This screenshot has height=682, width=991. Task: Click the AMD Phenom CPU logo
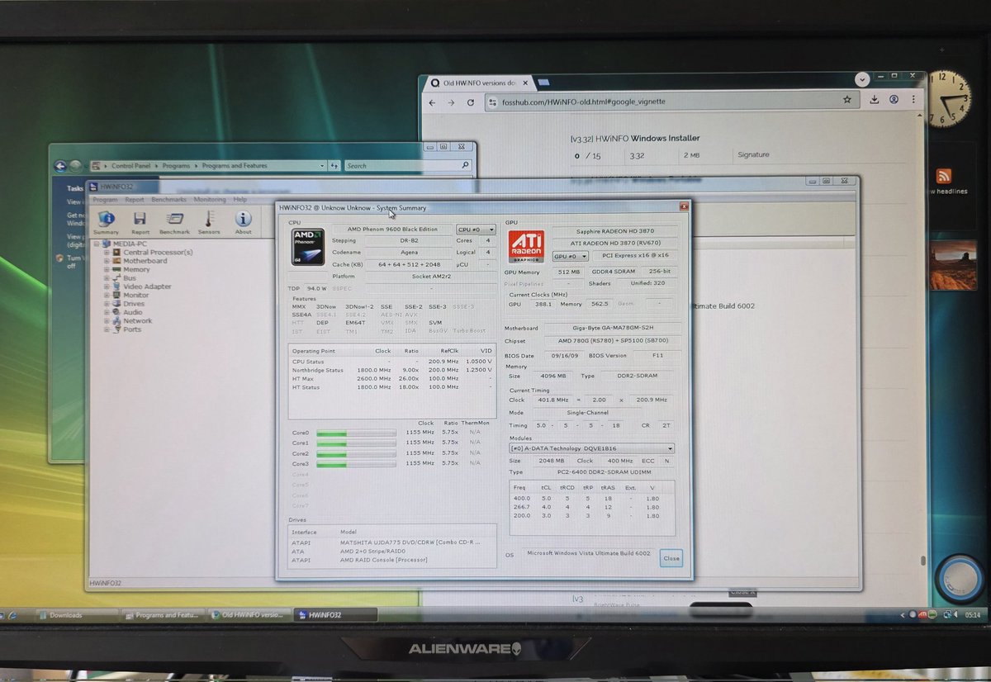click(x=308, y=247)
